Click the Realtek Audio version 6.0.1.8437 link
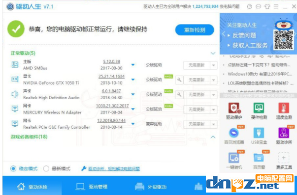 (x=111, y=91)
